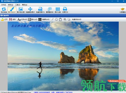Image resolution: width=126 pixels, height=93 pixels.
Task: Click the pencil edit watermark icon
Action: point(52,20)
